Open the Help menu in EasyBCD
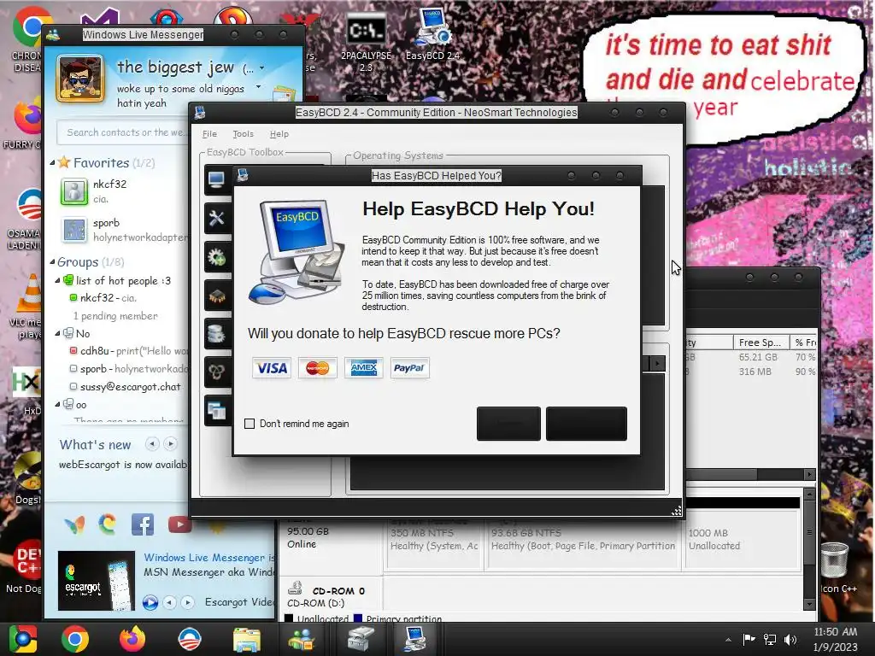This screenshot has width=875, height=656. [279, 134]
